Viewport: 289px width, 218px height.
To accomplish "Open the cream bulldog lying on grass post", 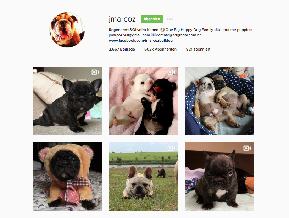I will tap(143, 177).
